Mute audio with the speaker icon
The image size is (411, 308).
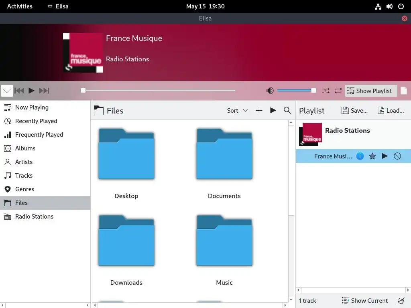click(x=270, y=91)
